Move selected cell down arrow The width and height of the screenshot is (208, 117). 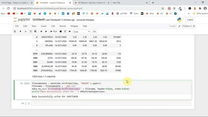click(x=46, y=32)
